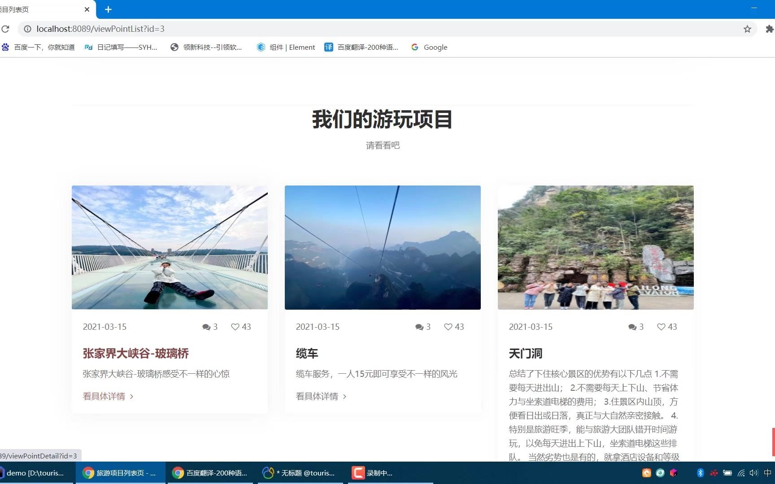Viewport: 775px width, 484px height.
Task: Click the green circular tray icon
Action: point(660,473)
